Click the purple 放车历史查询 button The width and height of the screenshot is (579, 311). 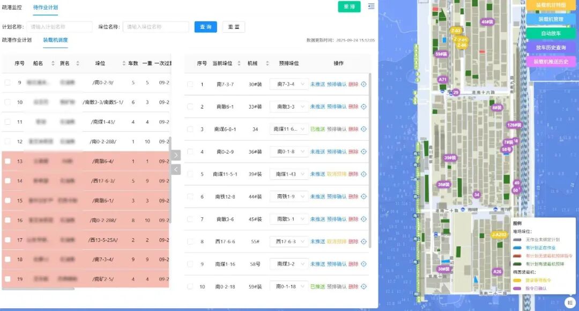[551, 48]
